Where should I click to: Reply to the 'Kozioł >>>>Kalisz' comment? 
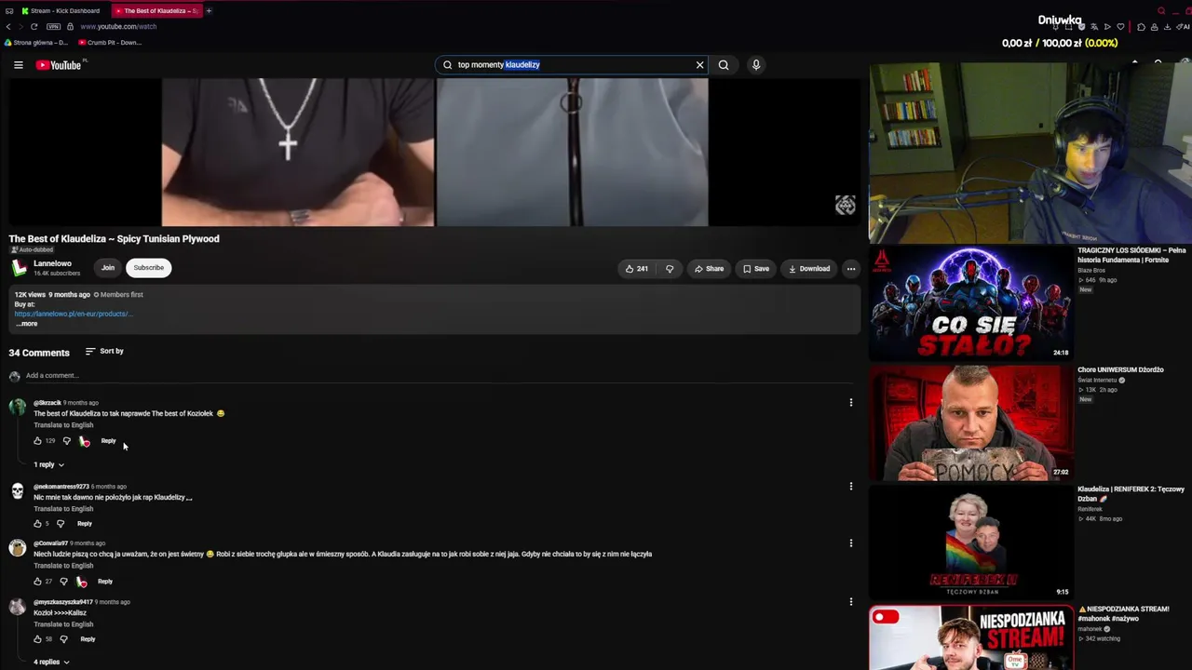click(88, 639)
